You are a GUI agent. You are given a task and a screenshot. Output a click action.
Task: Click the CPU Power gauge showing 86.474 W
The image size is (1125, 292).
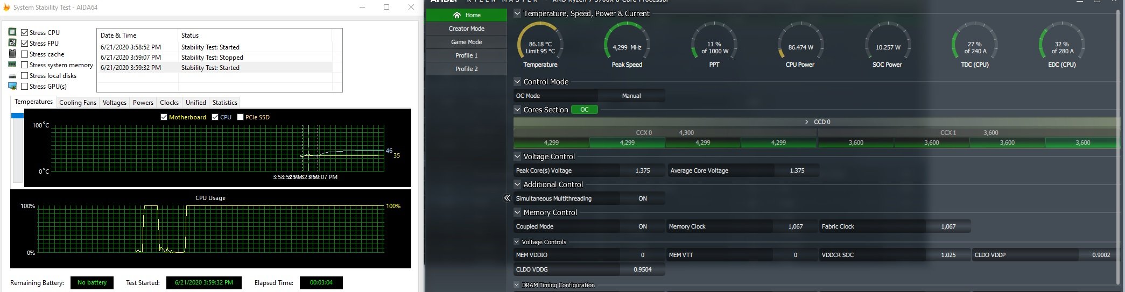click(800, 44)
